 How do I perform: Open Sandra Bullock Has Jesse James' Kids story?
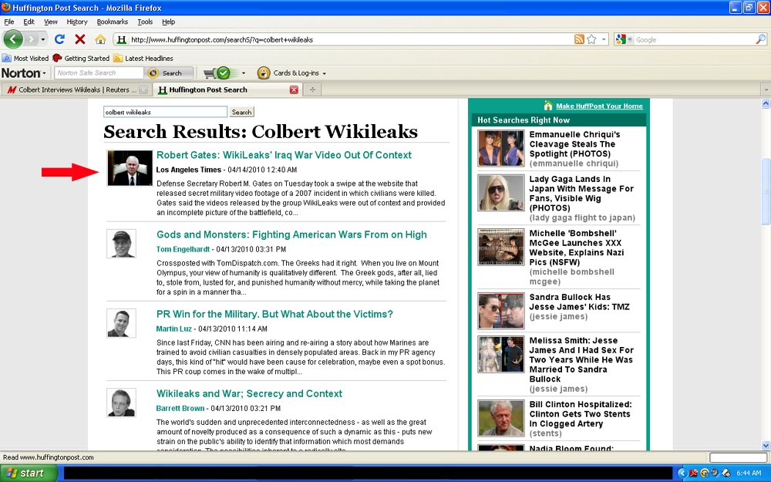pyautogui.click(x=579, y=302)
